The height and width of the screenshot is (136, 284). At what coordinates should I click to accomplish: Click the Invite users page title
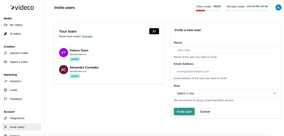[64, 8]
